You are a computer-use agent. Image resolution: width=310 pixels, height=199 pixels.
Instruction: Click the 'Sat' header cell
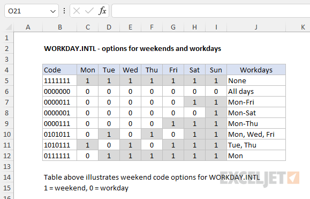point(194,70)
